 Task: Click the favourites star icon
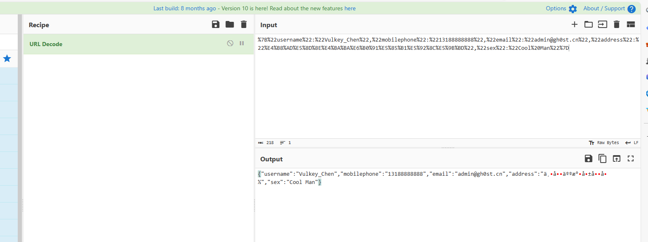point(7,58)
